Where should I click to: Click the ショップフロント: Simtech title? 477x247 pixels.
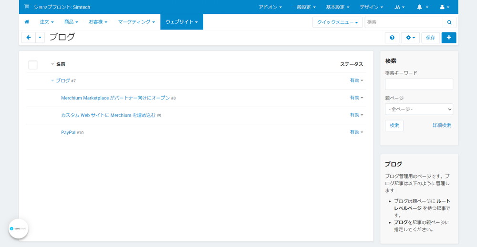pyautogui.click(x=62, y=7)
